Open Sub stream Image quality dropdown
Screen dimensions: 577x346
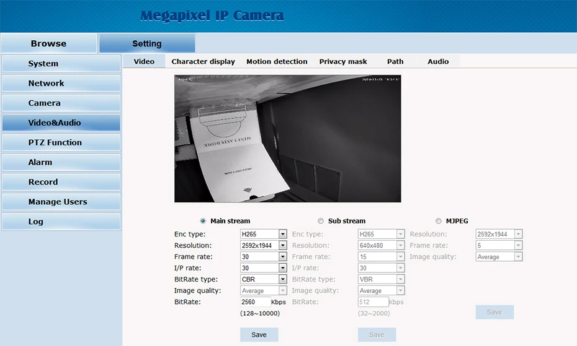[x=381, y=290]
